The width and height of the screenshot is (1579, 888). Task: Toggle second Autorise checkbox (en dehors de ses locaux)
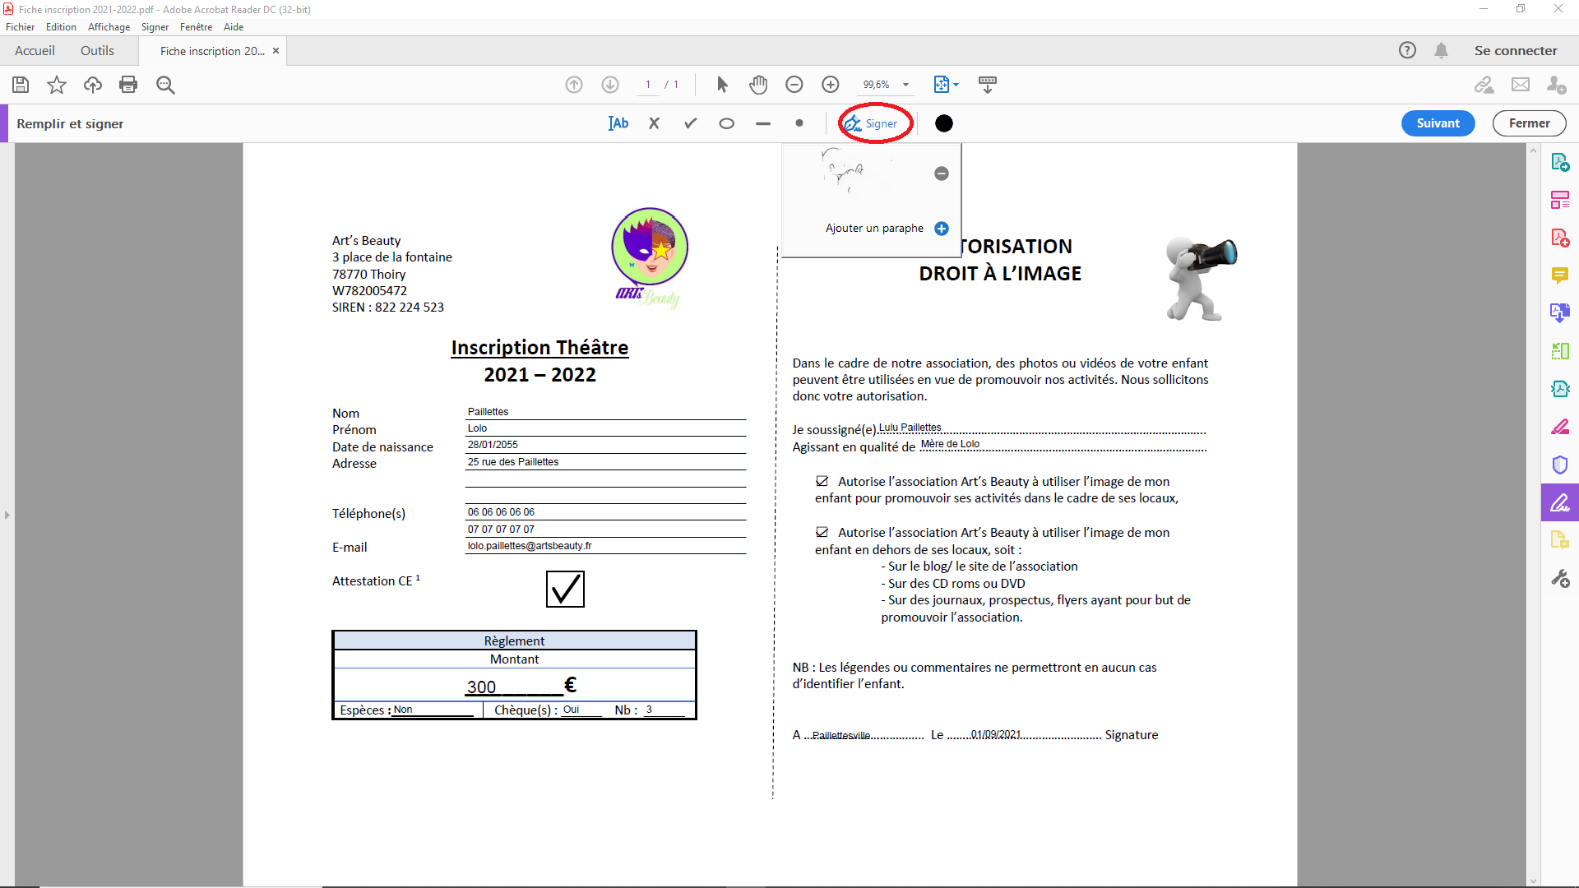point(822,532)
